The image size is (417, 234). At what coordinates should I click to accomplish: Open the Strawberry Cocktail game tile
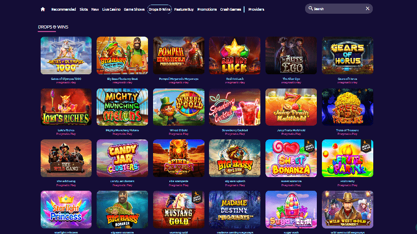[234, 107]
